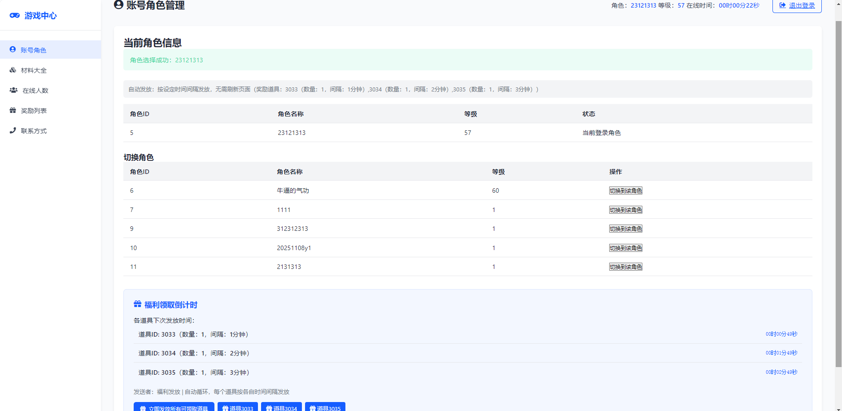Click the people icon next to 在线人数

point(13,90)
